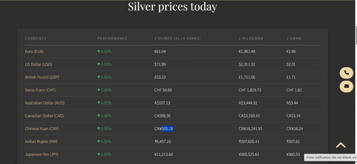Click the Performance column header
This screenshot has height=164, width=357.
click(x=112, y=39)
